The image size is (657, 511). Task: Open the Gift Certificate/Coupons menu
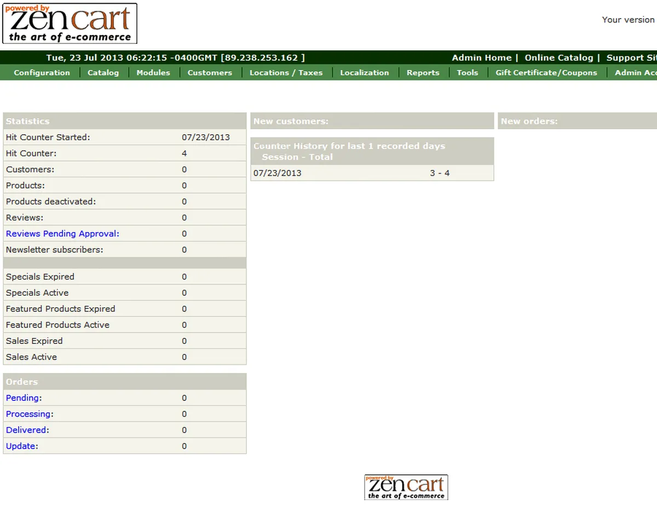coord(546,72)
